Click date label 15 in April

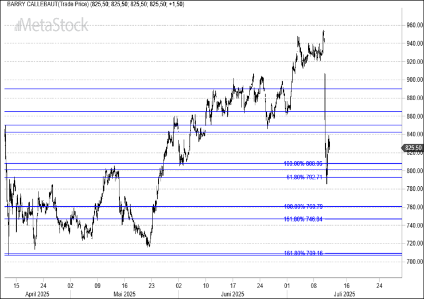click(16, 285)
